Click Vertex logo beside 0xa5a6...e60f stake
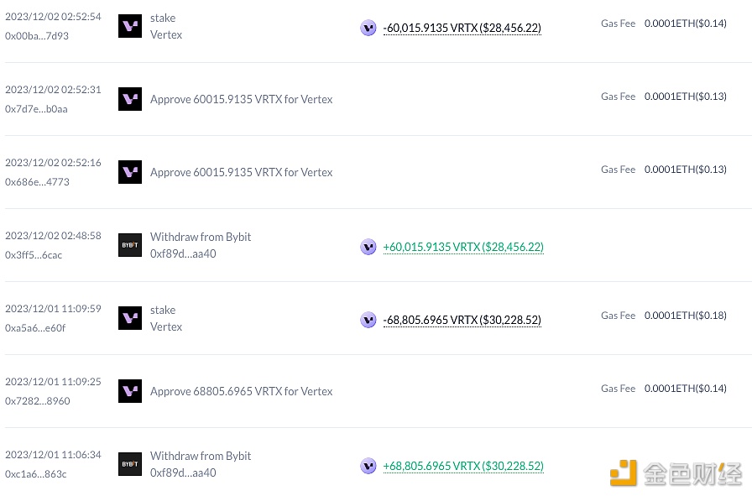This screenshot has height=496, width=752. tap(130, 318)
